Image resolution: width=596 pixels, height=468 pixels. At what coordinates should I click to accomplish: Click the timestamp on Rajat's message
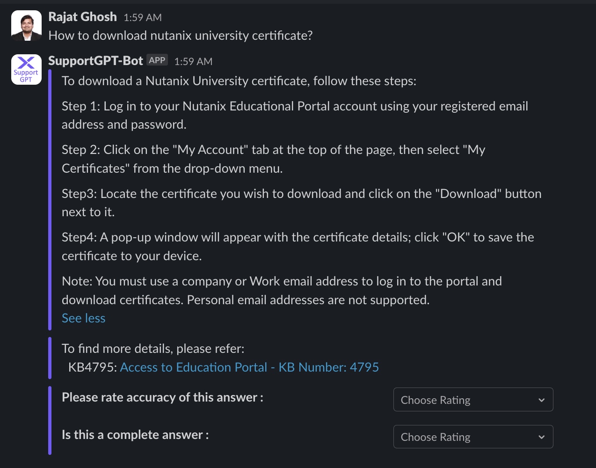(x=143, y=18)
